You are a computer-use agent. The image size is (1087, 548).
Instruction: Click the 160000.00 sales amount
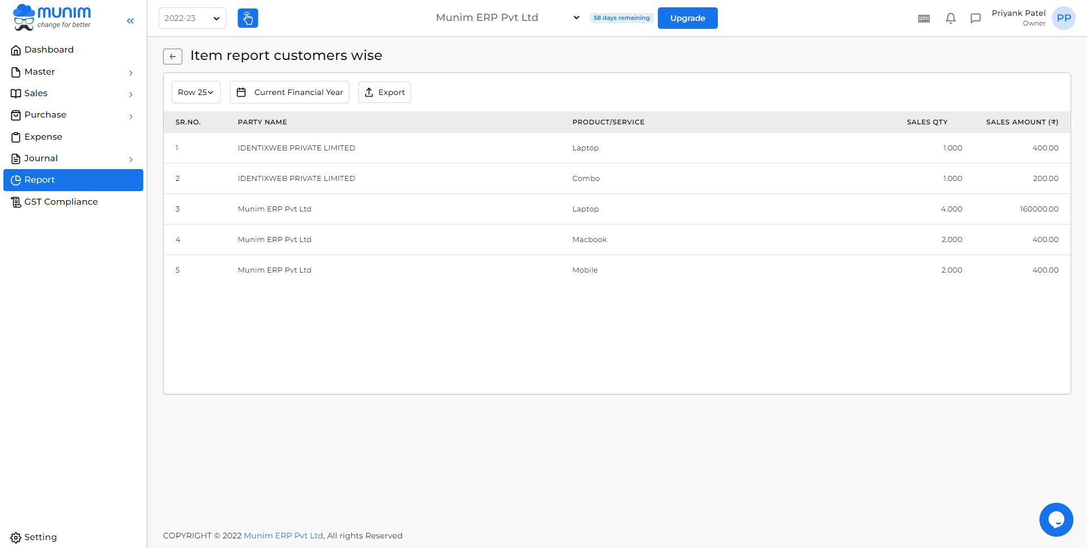point(1039,209)
